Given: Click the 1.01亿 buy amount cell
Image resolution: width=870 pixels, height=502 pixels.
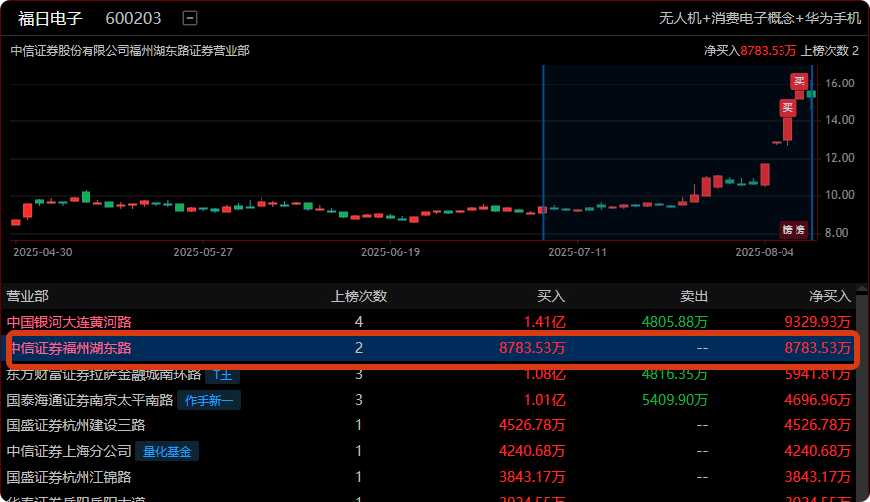Looking at the screenshot, I should click(545, 400).
